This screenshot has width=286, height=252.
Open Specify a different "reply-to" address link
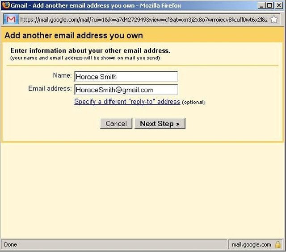tap(127, 102)
